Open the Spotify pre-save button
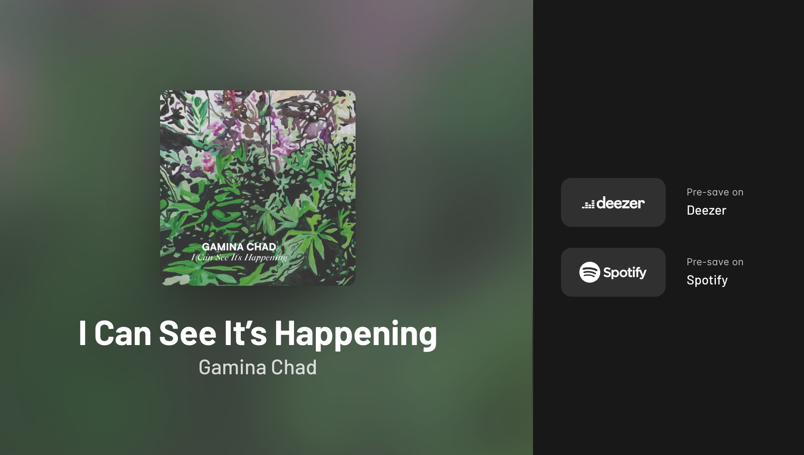Viewport: 804px width, 455px height. (x=613, y=272)
